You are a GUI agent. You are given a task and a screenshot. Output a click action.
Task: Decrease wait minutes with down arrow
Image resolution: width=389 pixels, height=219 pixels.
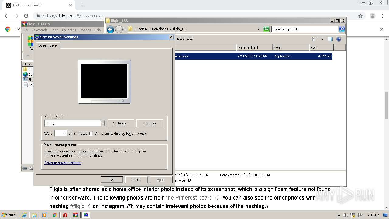click(69, 135)
